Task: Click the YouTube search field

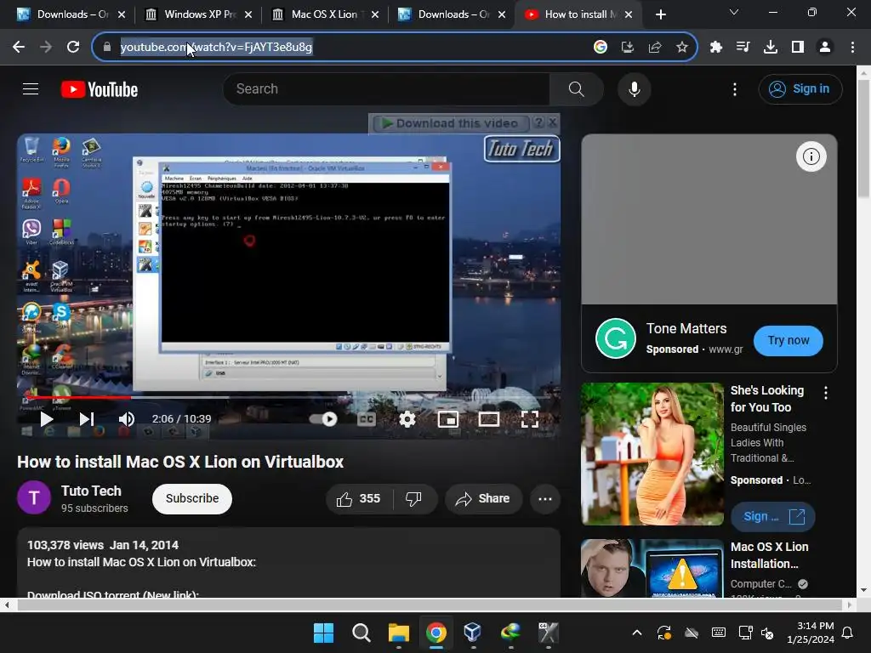Action: 386,88
